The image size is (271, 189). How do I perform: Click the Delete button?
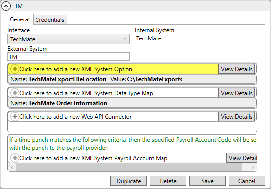coord(168,181)
